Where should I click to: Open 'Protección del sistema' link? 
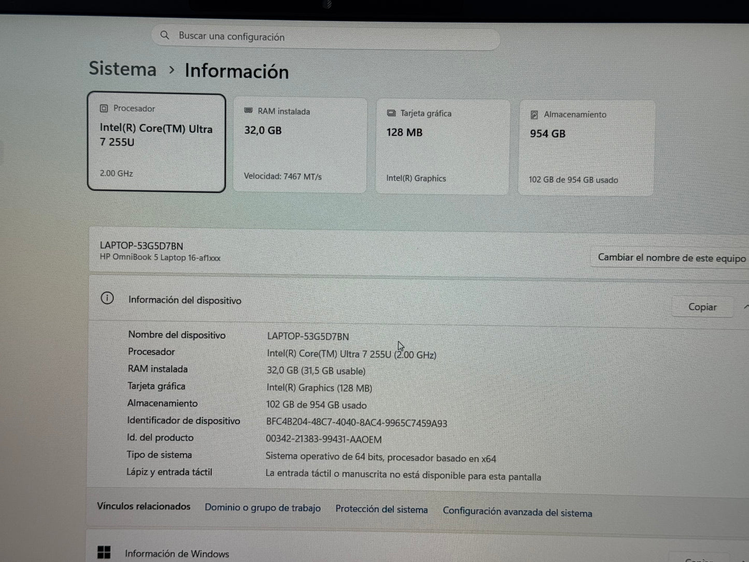pos(381,509)
